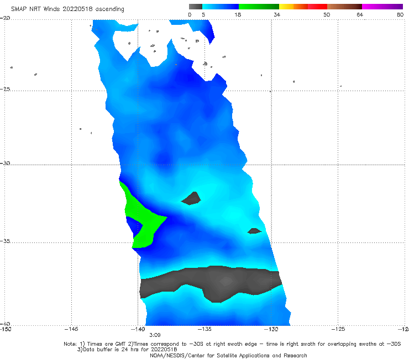The height and width of the screenshot is (359, 409).
Task: Click the magenta-purple 64-80 segment of the color bar
Action: pyautogui.click(x=382, y=7)
